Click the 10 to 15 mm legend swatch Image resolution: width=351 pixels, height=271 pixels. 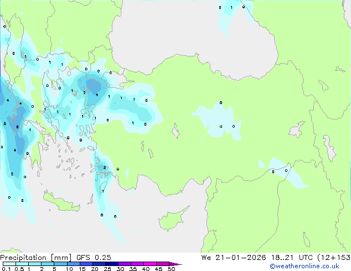point(73,264)
